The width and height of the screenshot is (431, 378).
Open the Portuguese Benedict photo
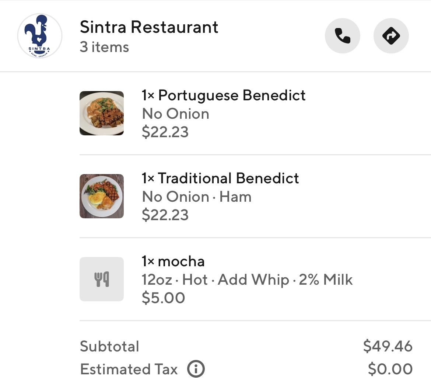click(102, 113)
